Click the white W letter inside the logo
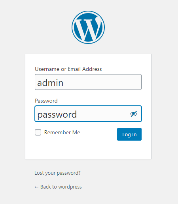Image resolution: width=178 pixels, height=204 pixels. [x=88, y=30]
